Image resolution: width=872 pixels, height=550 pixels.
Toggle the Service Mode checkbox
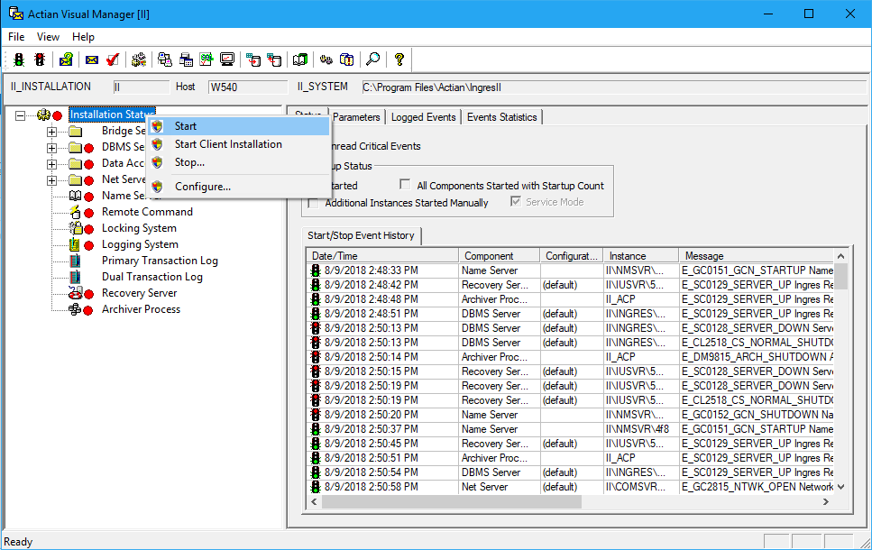coord(517,202)
